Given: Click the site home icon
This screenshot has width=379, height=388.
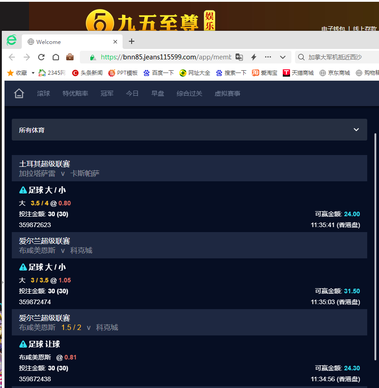Looking at the screenshot, I should pos(19,93).
